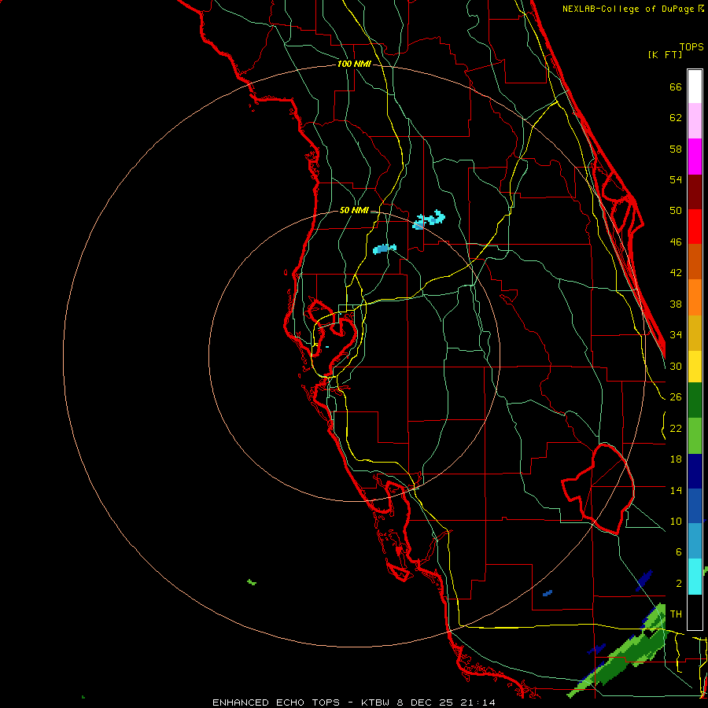Click the NEXLAB-College of DuPage label
This screenshot has width=708, height=708.
tap(632, 9)
